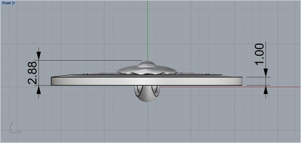Image resolution: width=301 pixels, height=143 pixels.
Task: Select the 2.88 height dimension text
Action: [x=32, y=73]
